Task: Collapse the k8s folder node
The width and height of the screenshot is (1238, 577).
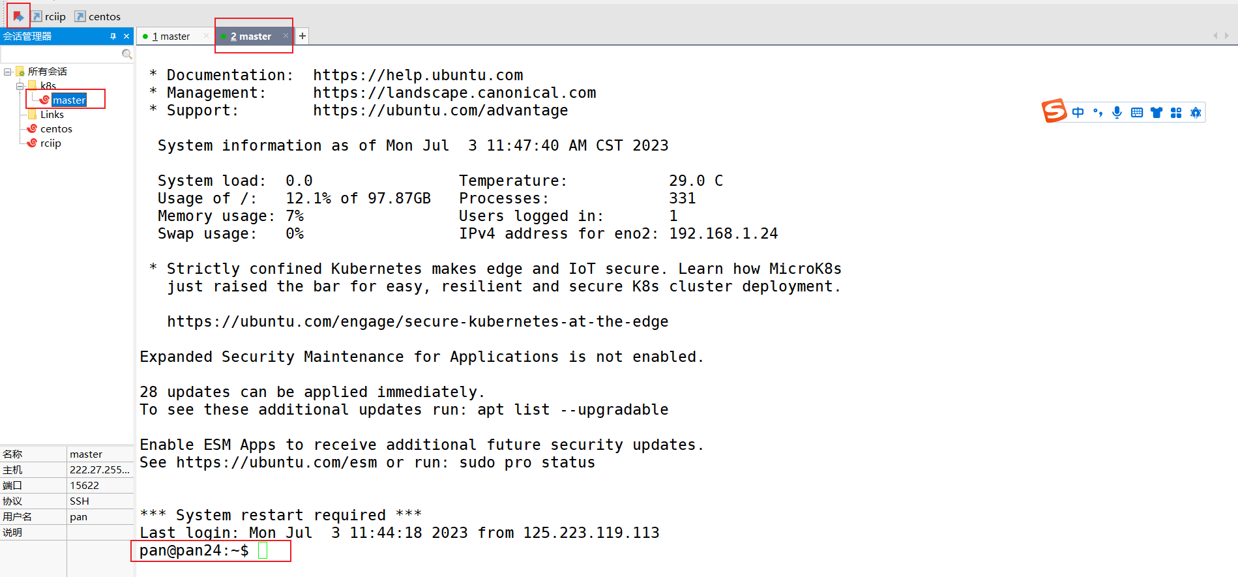Action: tap(20, 86)
